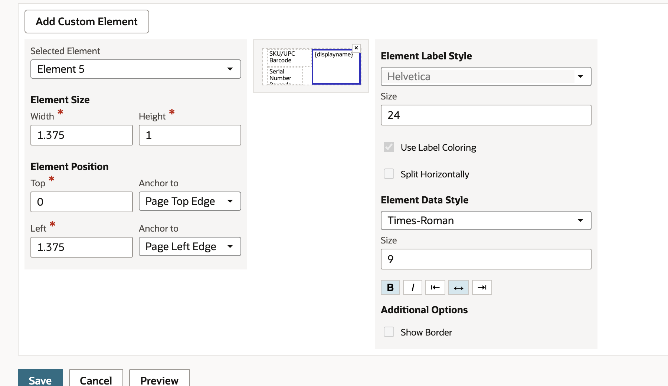The image size is (668, 386).
Task: Save the label template
Action: pos(40,379)
